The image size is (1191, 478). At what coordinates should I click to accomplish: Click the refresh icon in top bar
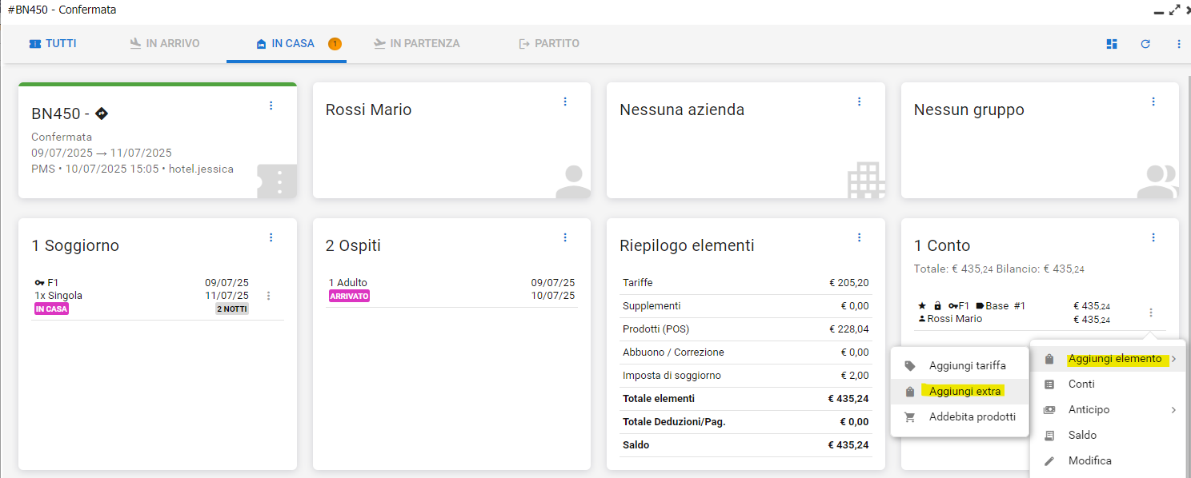pyautogui.click(x=1145, y=44)
